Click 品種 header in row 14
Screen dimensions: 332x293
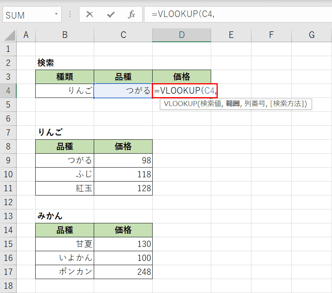click(x=65, y=230)
